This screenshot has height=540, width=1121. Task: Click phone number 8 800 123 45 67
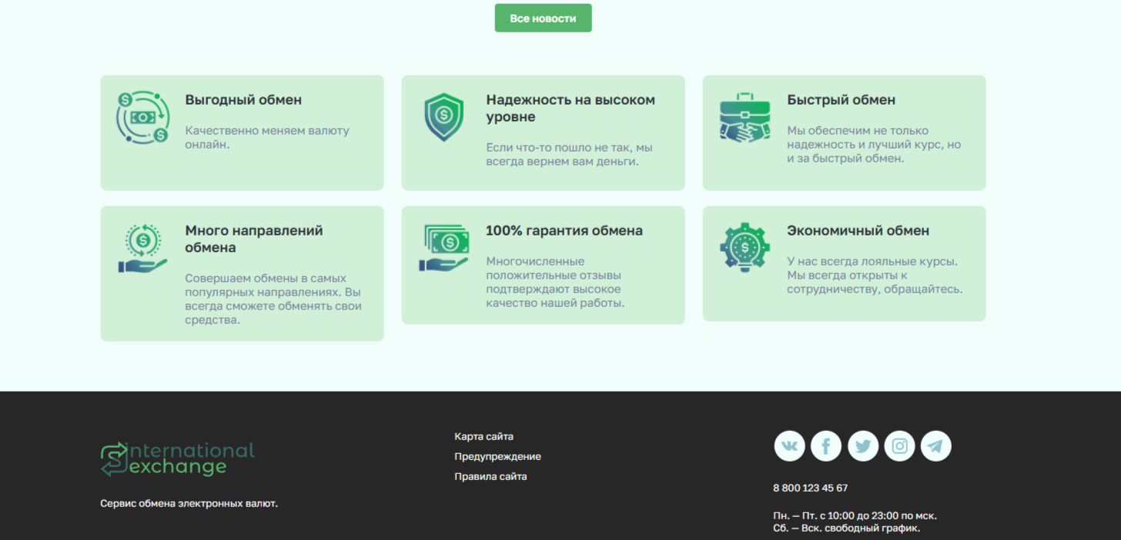pyautogui.click(x=810, y=488)
